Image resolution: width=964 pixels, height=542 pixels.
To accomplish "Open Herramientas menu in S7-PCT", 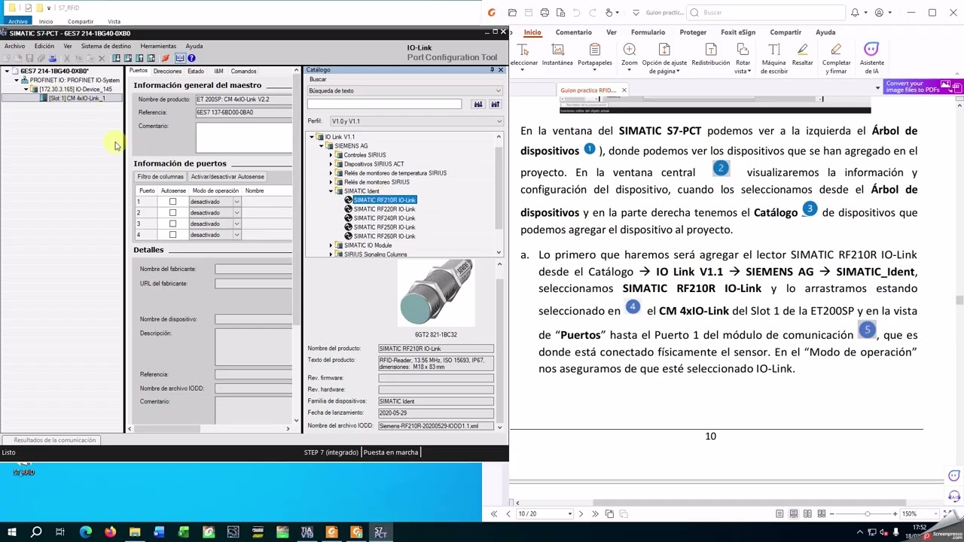I will click(158, 46).
